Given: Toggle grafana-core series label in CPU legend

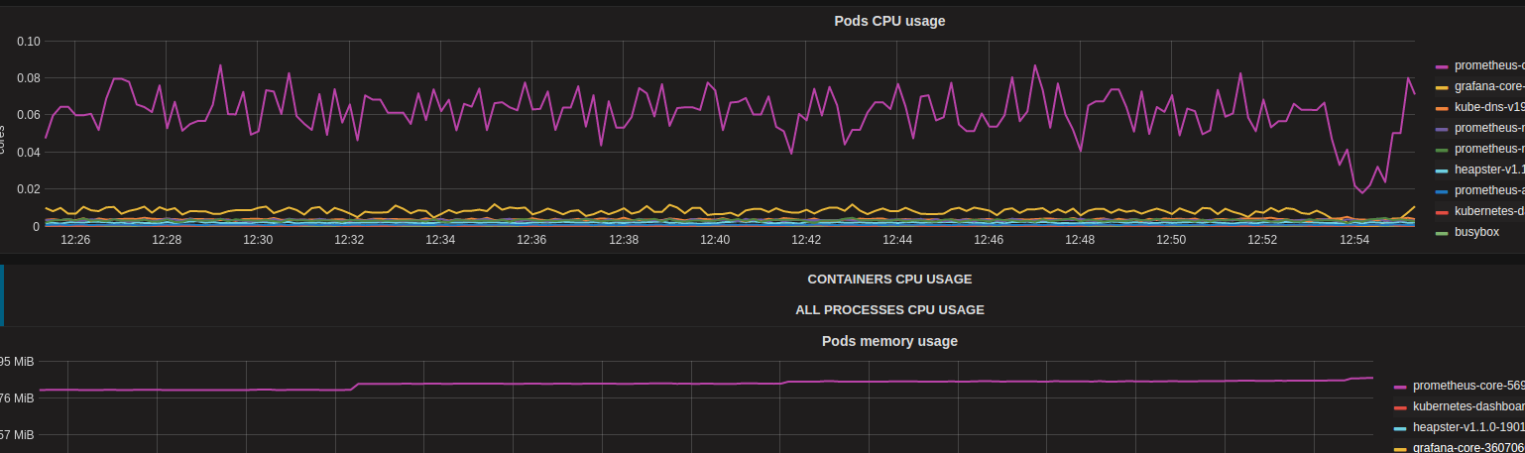Looking at the screenshot, I should [1489, 86].
